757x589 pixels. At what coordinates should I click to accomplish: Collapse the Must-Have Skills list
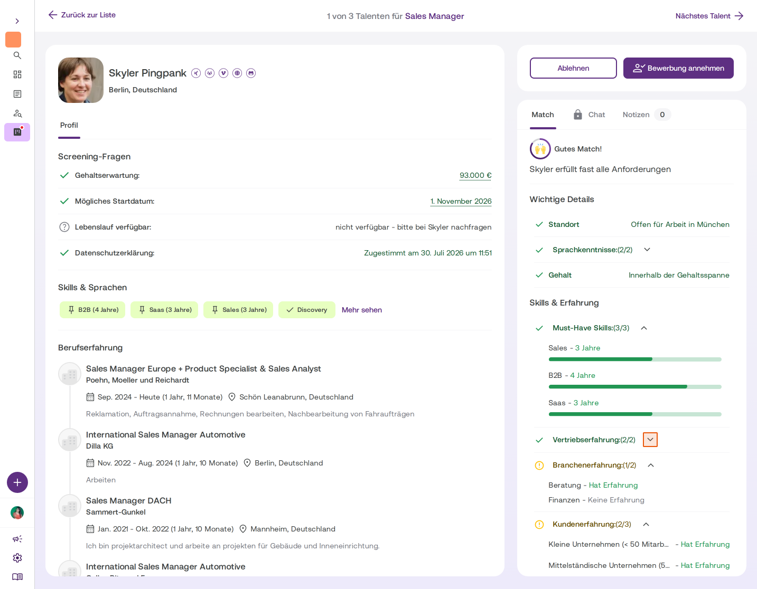click(644, 328)
